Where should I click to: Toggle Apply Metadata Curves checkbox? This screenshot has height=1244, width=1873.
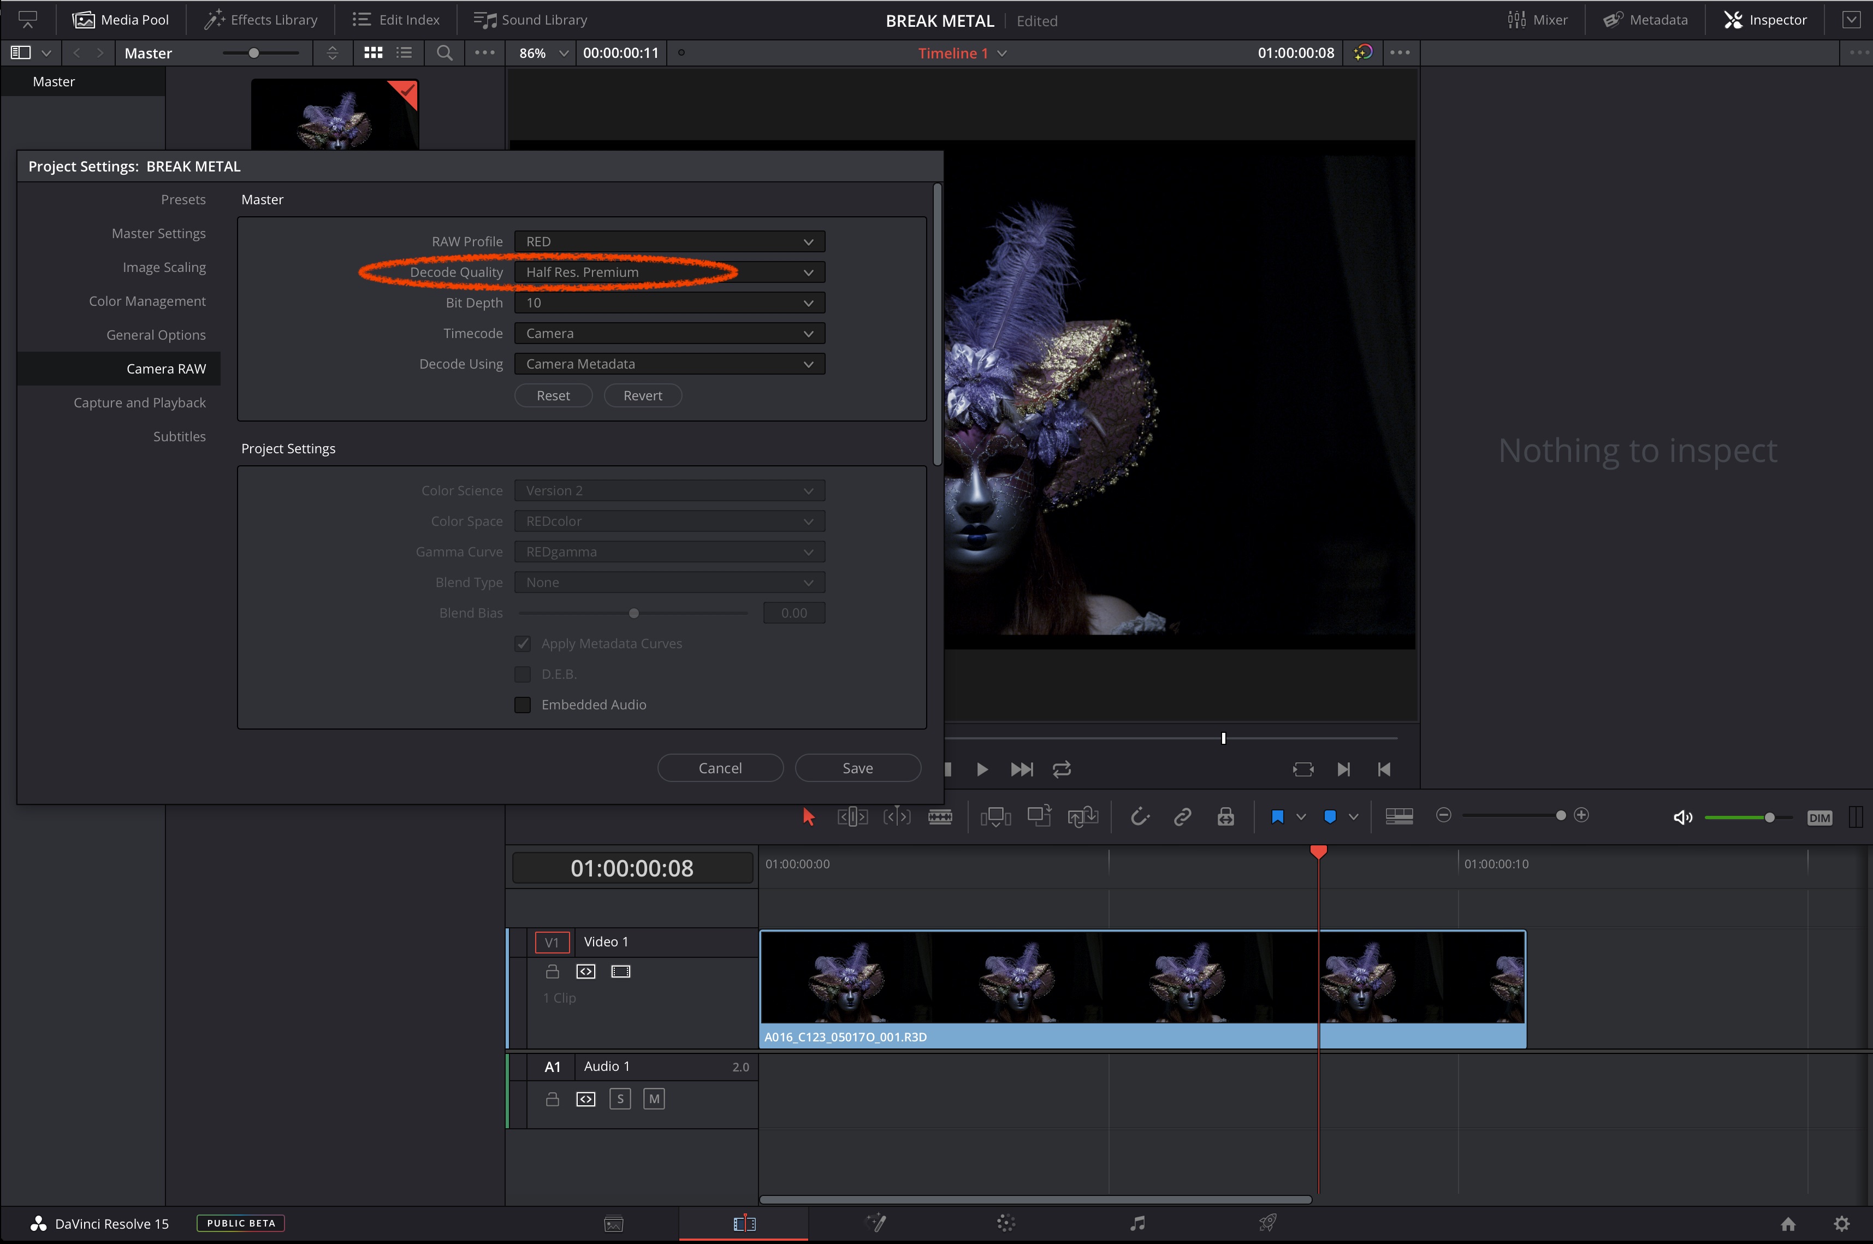tap(523, 643)
